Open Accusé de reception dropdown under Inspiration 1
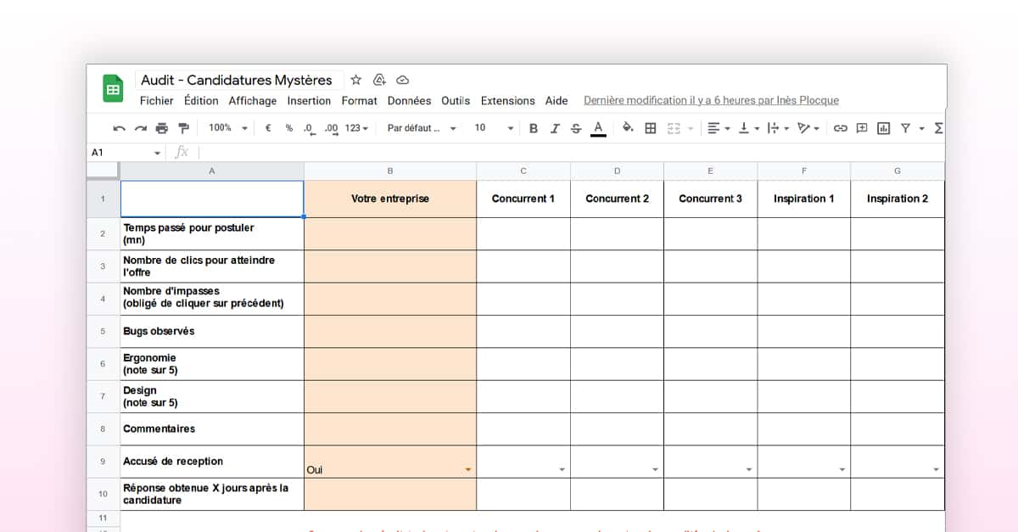 click(842, 469)
